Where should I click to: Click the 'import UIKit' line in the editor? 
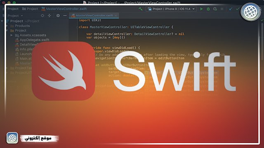tap(90, 20)
